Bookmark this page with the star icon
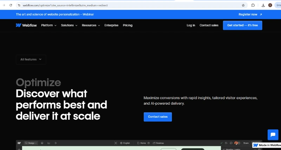Image resolution: width=281 pixels, height=150 pixels. 243,5
